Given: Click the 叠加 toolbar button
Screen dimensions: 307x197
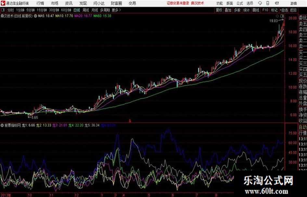Looking at the screenshot, I should 228,10.
